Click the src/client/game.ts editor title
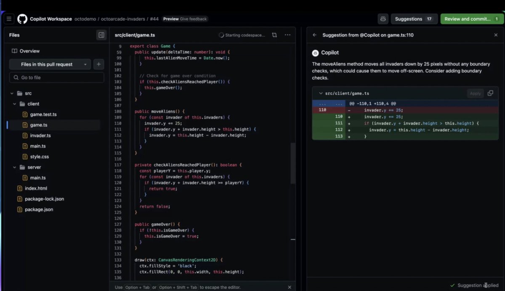This screenshot has width=505, height=291. point(135,35)
